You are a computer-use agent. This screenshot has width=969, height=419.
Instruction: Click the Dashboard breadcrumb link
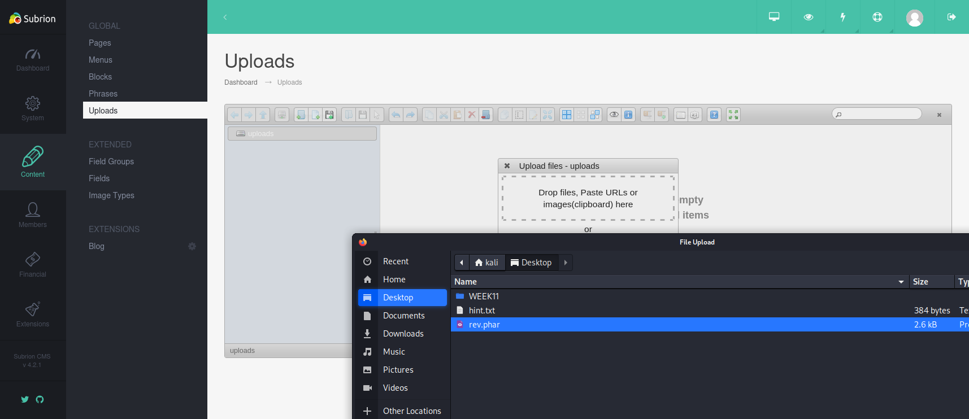[241, 82]
